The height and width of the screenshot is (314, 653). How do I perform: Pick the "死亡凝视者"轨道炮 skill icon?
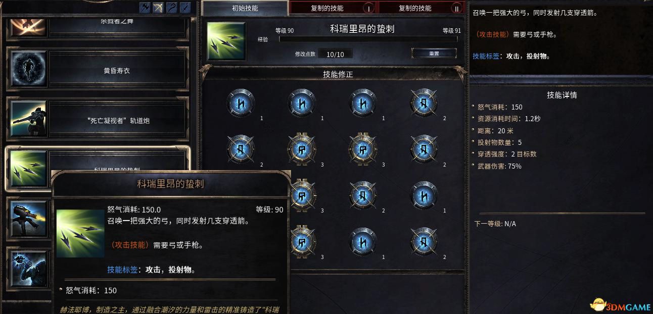29,119
